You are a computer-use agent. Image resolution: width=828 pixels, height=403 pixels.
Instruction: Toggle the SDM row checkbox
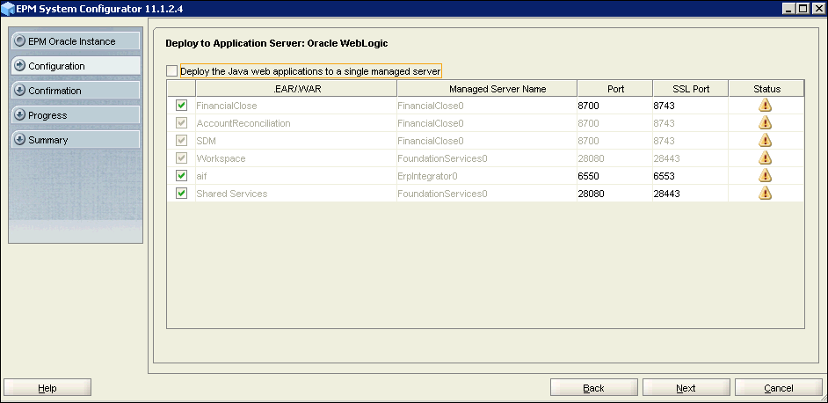coord(182,140)
